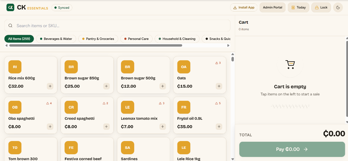Click the Sardines product name
Viewport: 348px width, 161px height.
(x=129, y=159)
